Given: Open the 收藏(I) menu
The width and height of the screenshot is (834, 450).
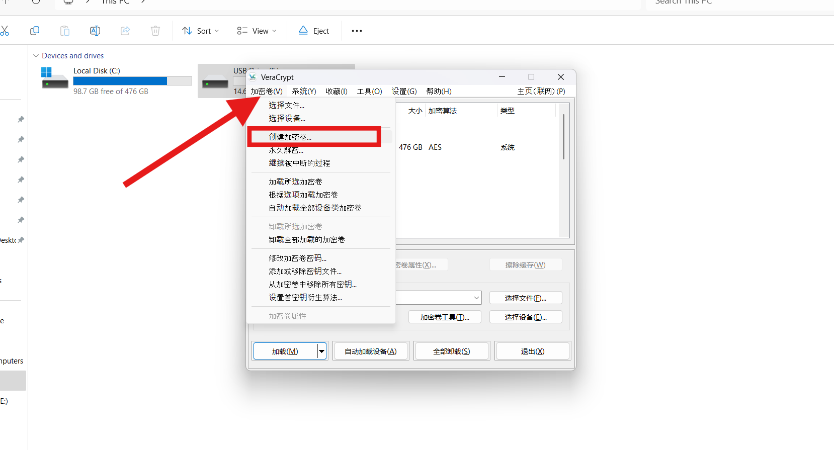Looking at the screenshot, I should coord(337,91).
